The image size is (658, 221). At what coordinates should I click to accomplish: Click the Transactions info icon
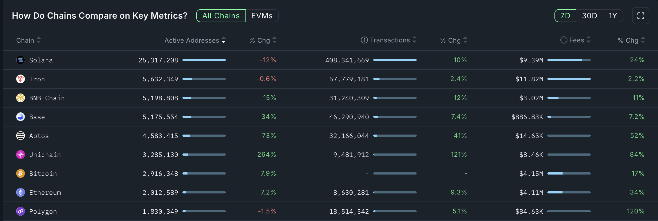pos(364,40)
